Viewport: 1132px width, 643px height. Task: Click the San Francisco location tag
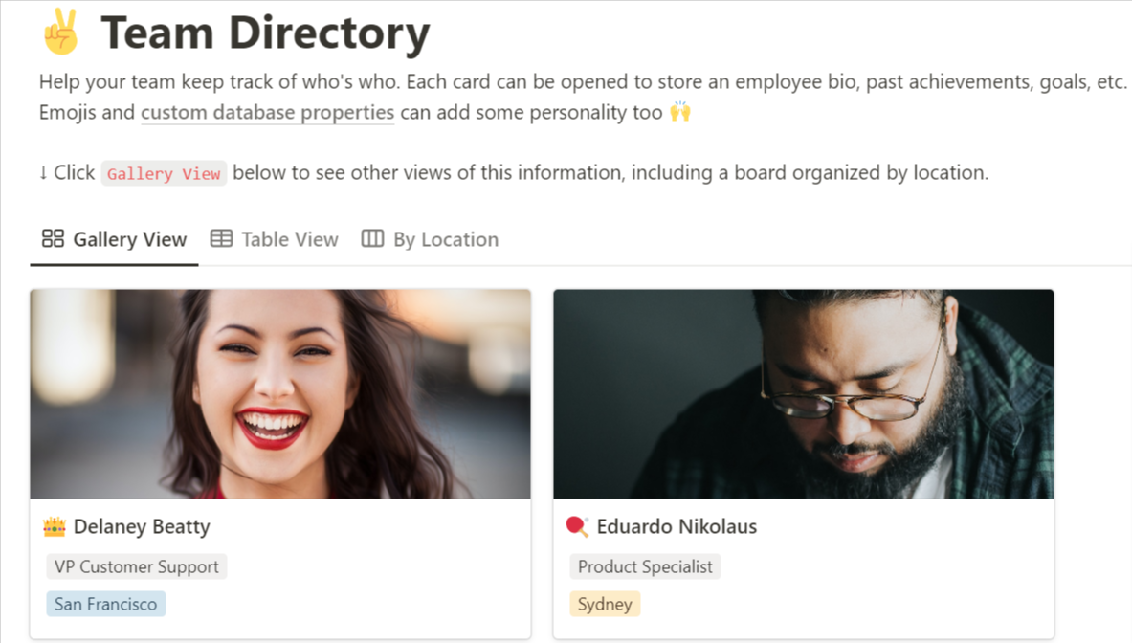tap(105, 604)
